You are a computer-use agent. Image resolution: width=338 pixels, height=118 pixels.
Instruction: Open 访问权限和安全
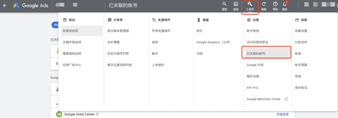257,42
